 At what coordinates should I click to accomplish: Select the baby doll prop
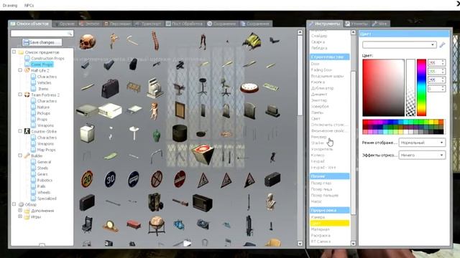point(154,110)
